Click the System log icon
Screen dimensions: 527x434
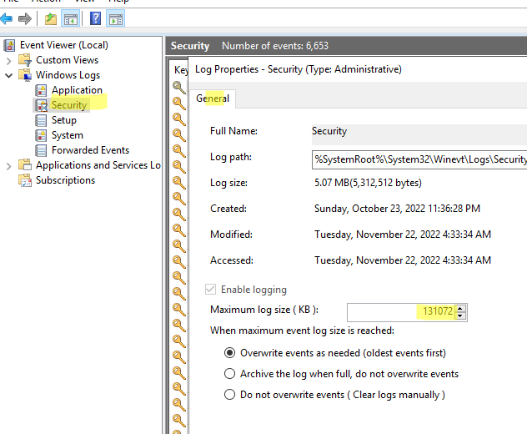click(x=41, y=135)
